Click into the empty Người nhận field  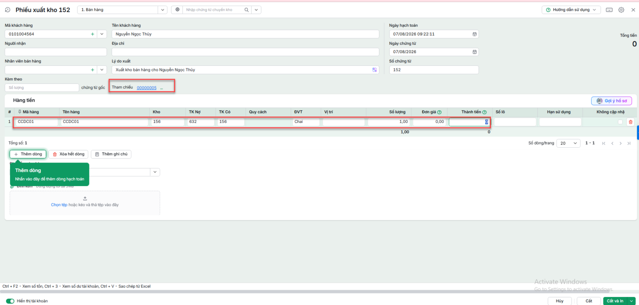click(56, 52)
